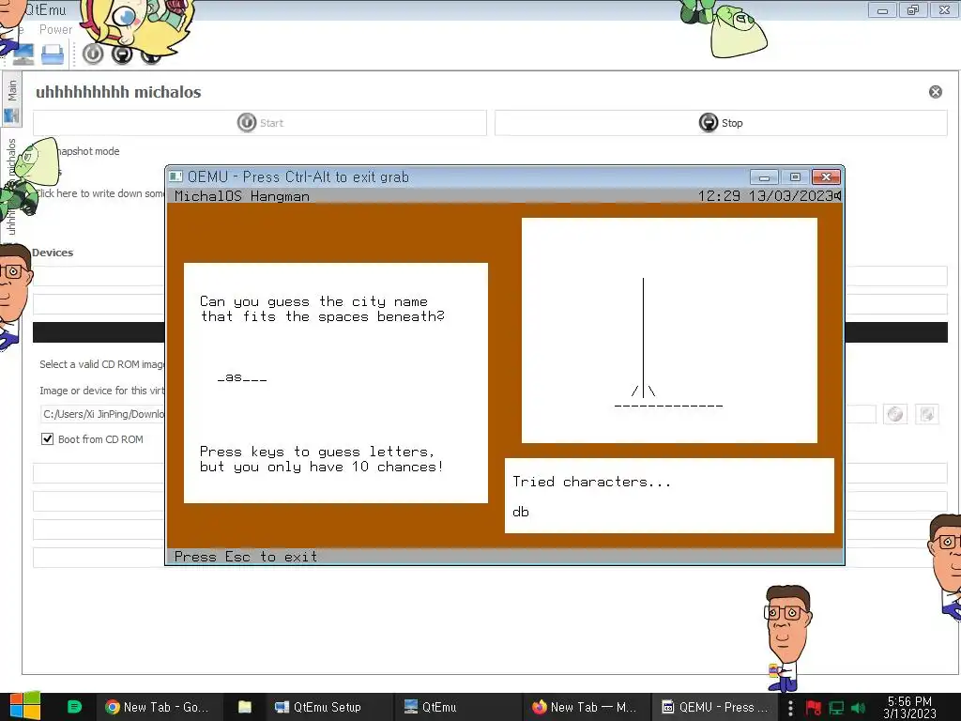The height and width of the screenshot is (721, 961).
Task: Click the Start button for michalos machine
Action: pos(260,123)
